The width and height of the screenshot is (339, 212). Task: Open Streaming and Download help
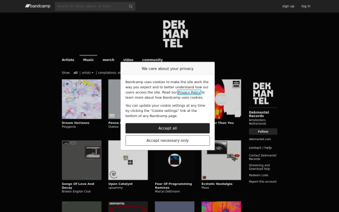[259, 167]
